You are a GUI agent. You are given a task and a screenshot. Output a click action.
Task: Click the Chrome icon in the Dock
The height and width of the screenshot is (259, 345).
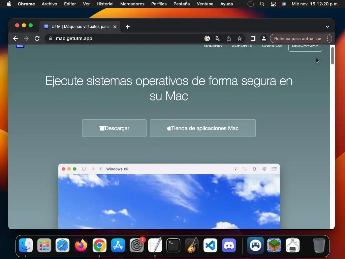click(x=99, y=245)
